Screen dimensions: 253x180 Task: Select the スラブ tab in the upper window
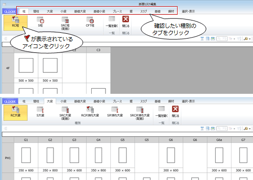coord(143,11)
